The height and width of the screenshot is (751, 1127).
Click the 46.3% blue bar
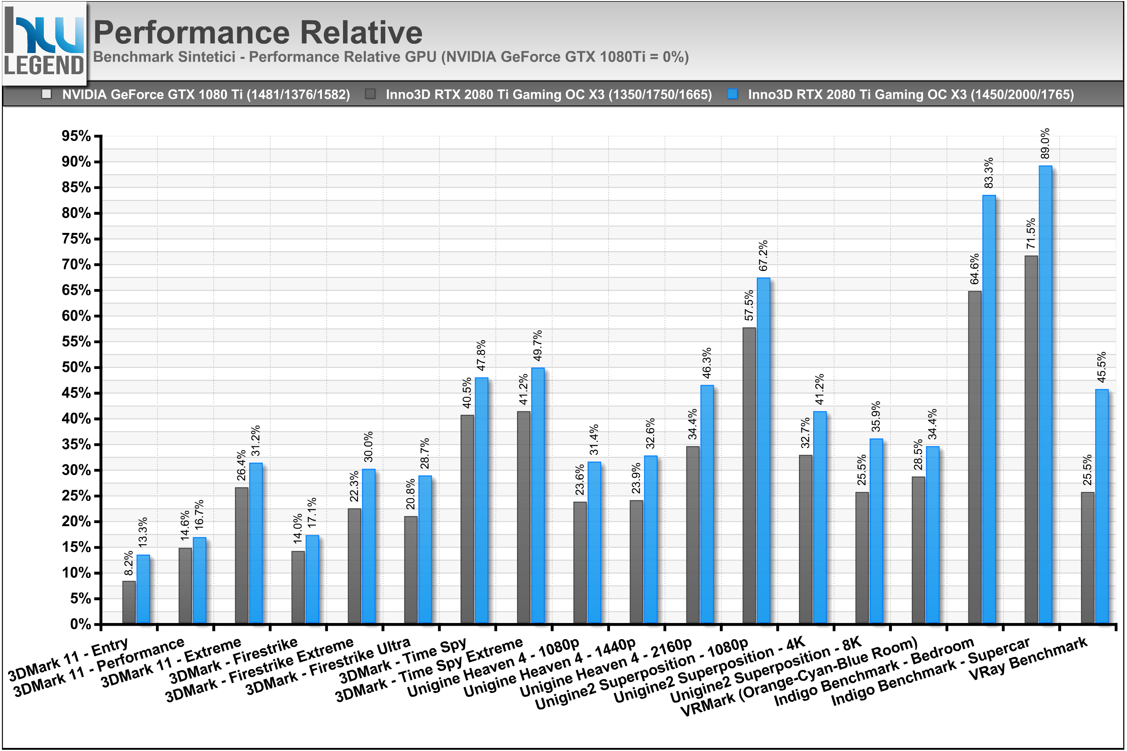point(707,504)
